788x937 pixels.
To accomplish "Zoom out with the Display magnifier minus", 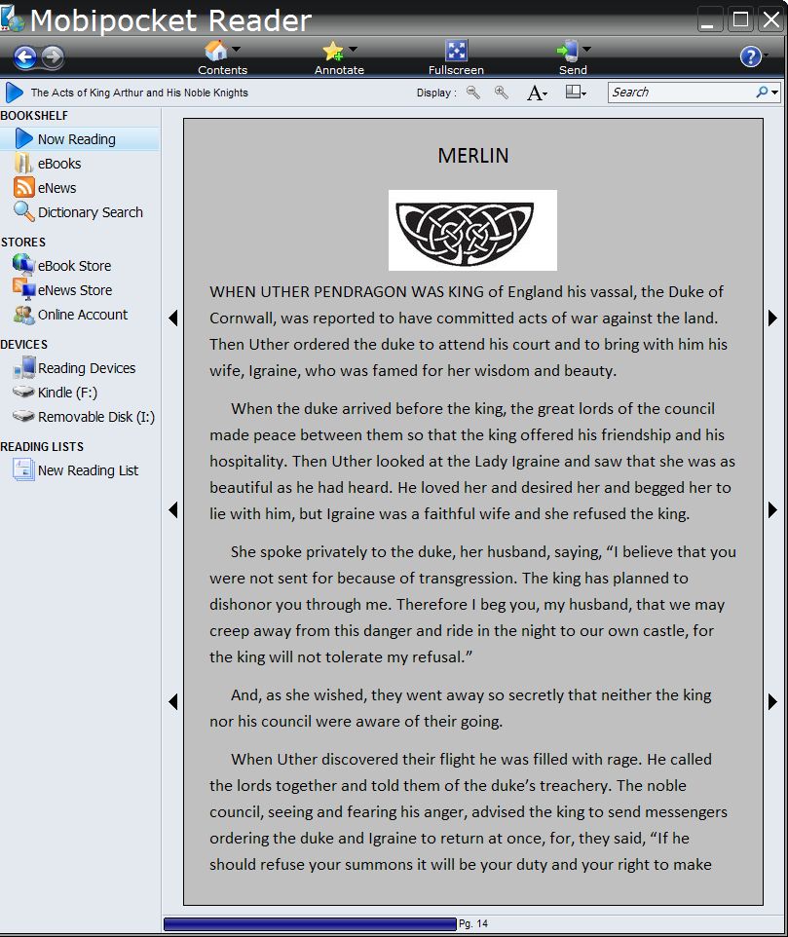I will point(473,93).
